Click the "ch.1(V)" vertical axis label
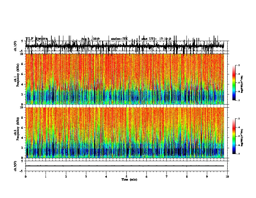The image size is (256, 198). tap(16, 46)
